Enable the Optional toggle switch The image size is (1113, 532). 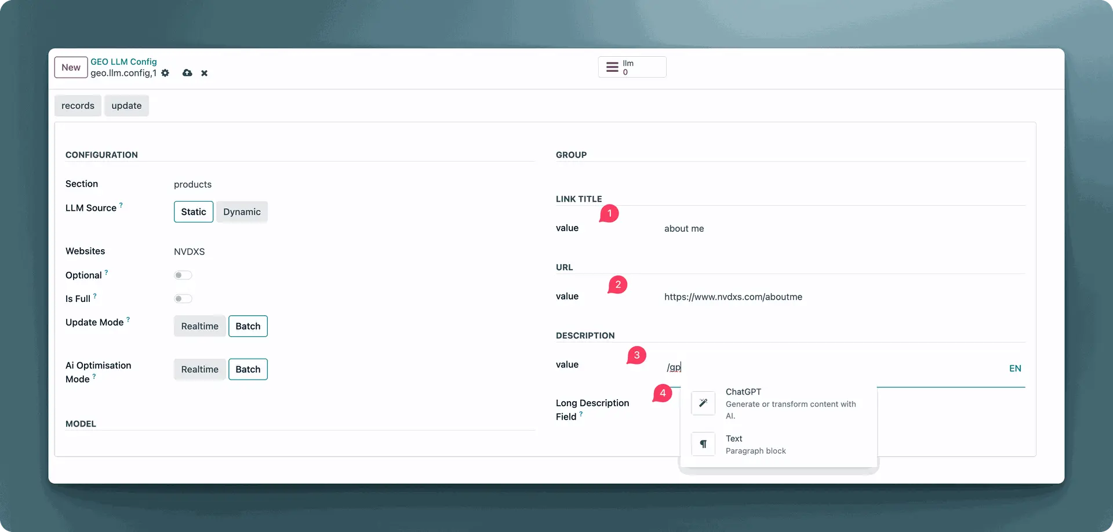[183, 275]
